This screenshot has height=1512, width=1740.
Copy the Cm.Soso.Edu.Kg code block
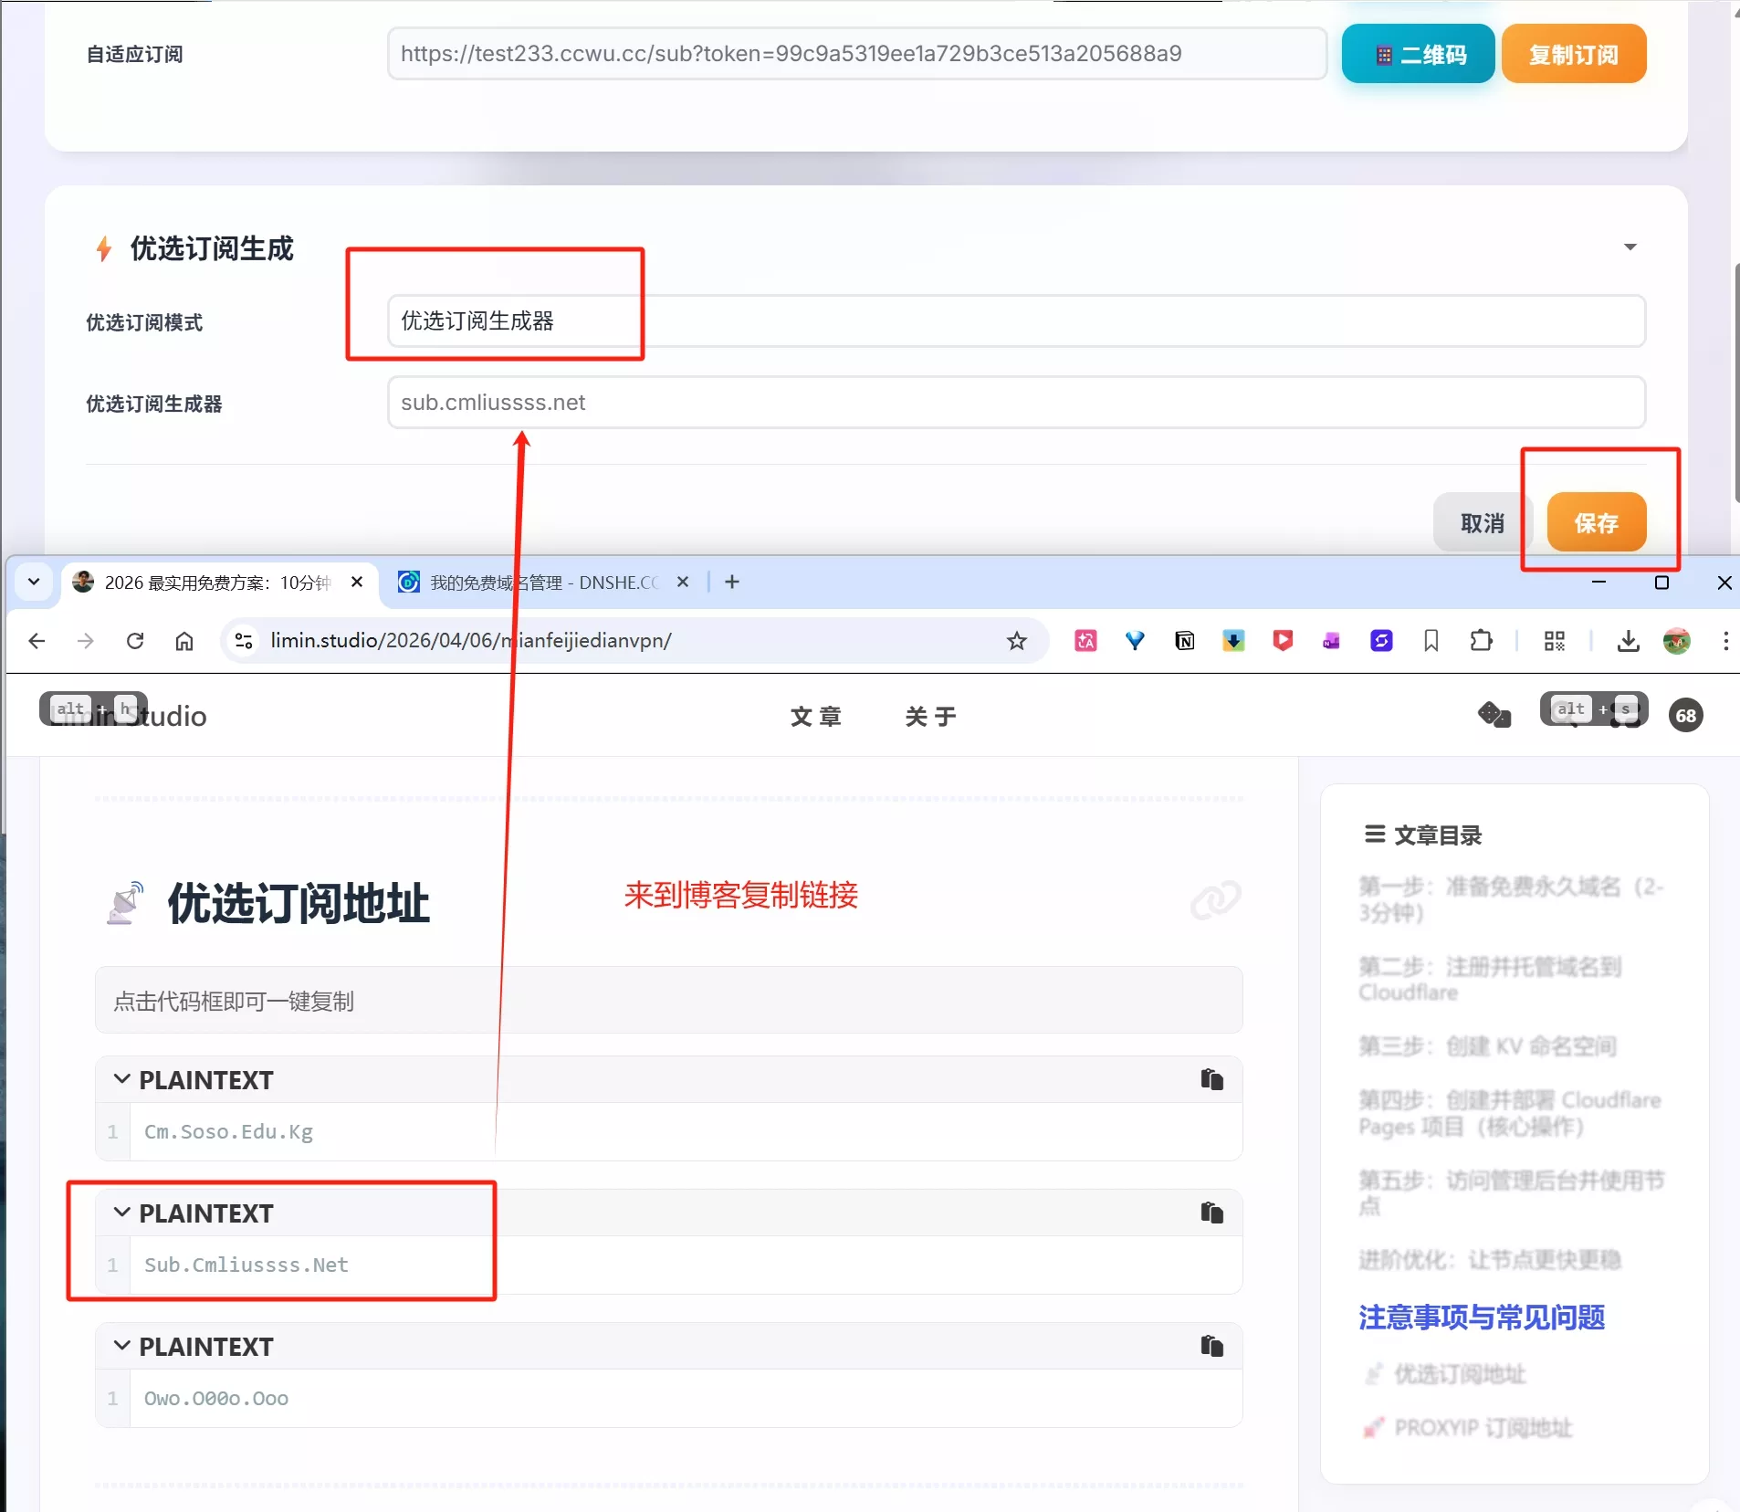[1211, 1079]
